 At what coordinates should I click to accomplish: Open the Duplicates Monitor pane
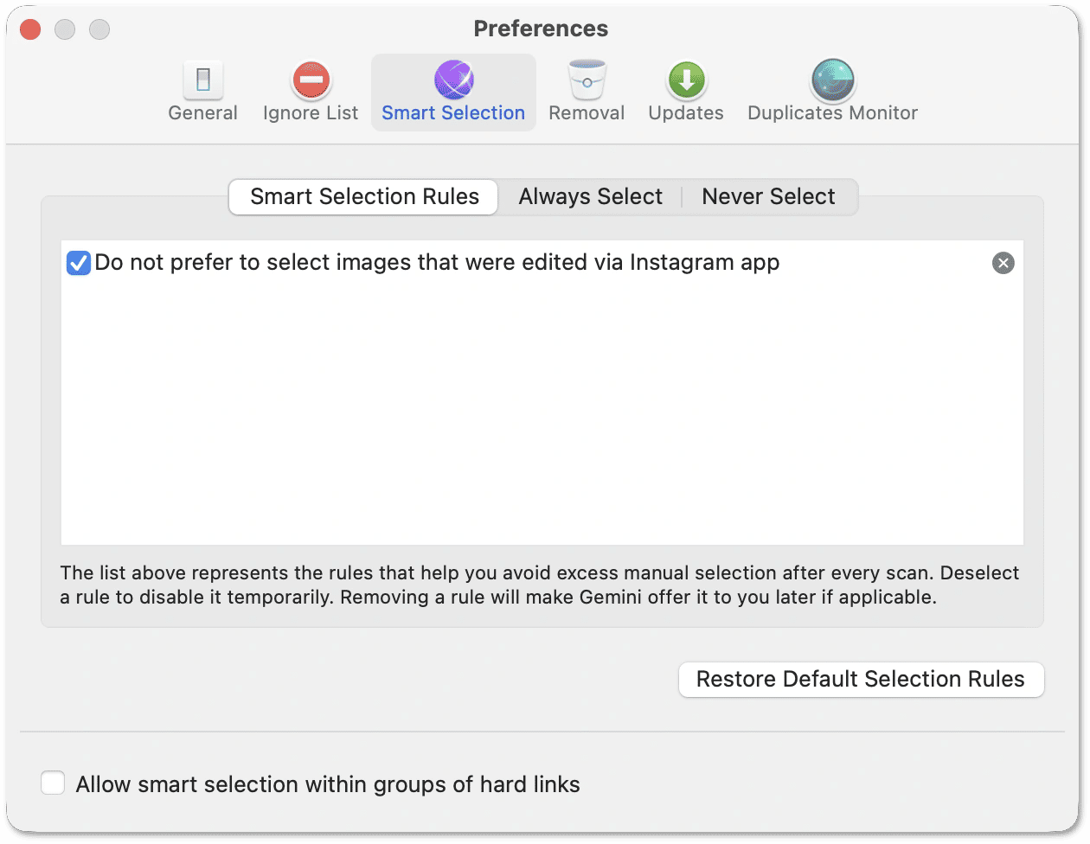coord(831,91)
